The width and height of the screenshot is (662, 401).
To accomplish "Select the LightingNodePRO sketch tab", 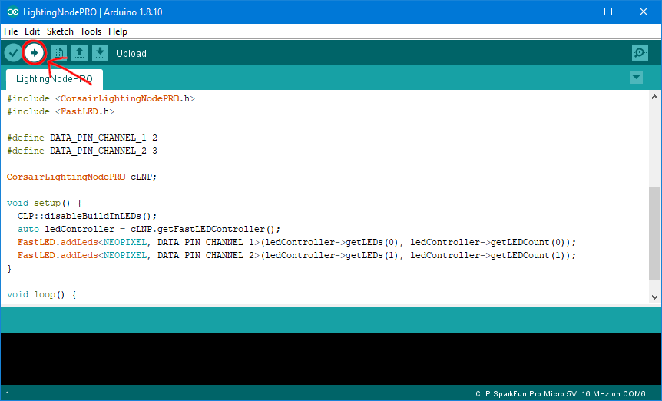I will (55, 79).
